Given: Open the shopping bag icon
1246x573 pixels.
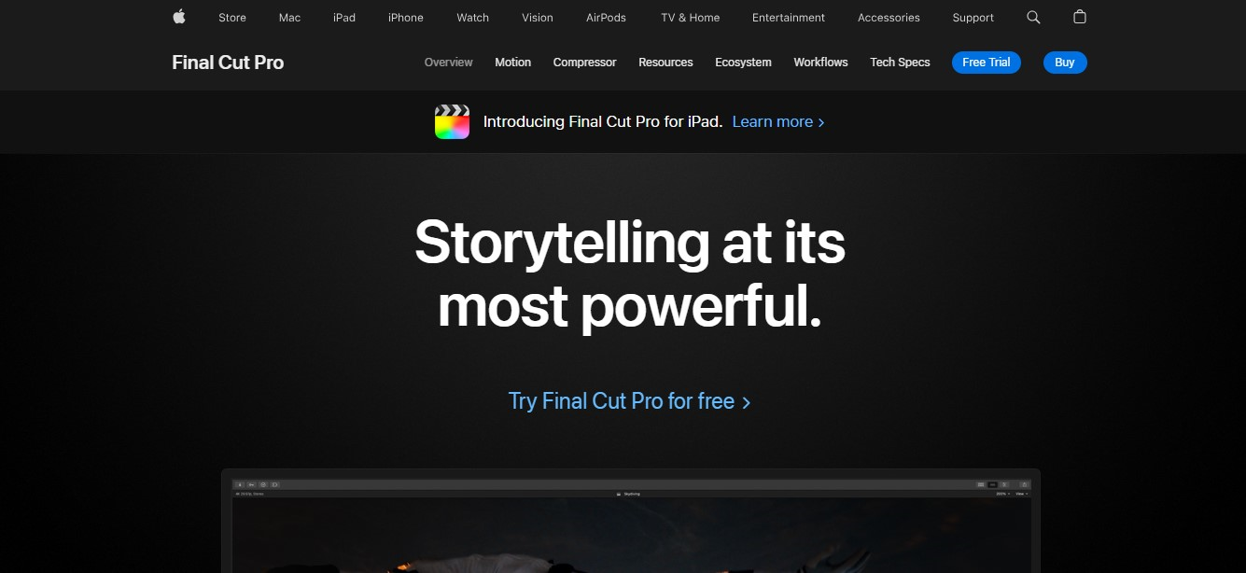Looking at the screenshot, I should coord(1080,17).
